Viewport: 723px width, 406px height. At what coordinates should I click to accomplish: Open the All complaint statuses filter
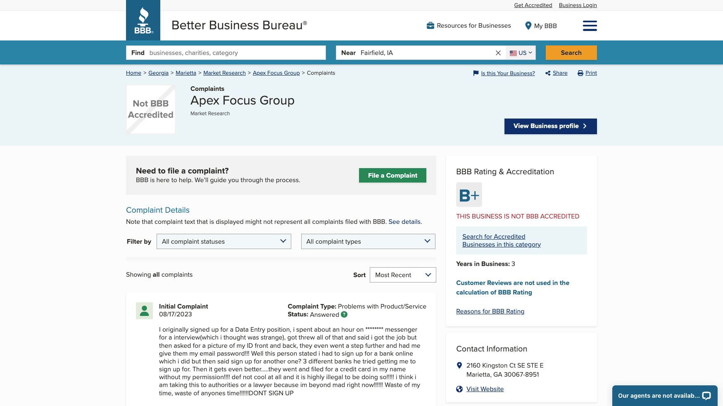tap(224, 242)
